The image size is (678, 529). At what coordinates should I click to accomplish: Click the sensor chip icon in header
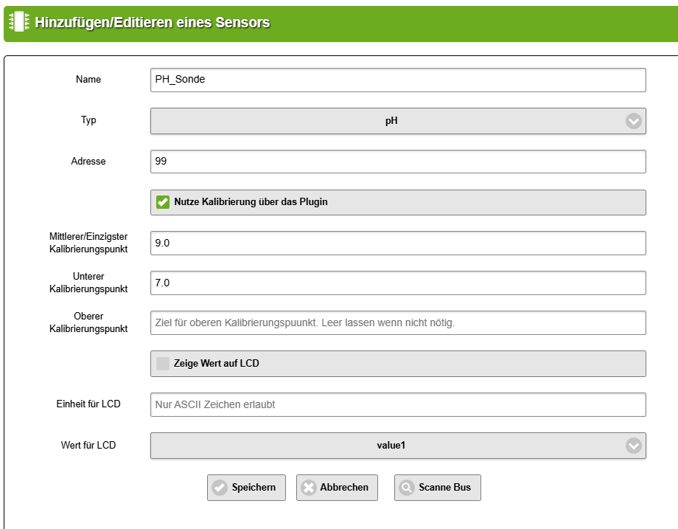(20, 22)
